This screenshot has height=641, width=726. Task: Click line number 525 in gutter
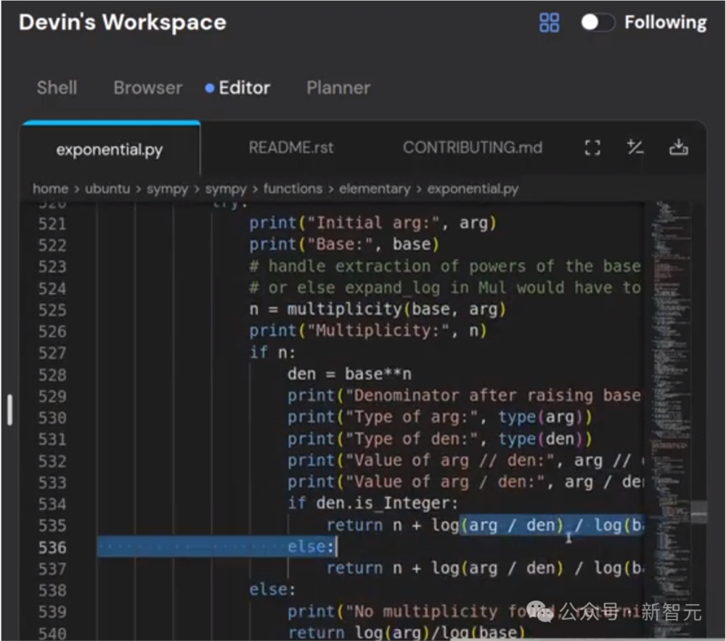tap(52, 310)
